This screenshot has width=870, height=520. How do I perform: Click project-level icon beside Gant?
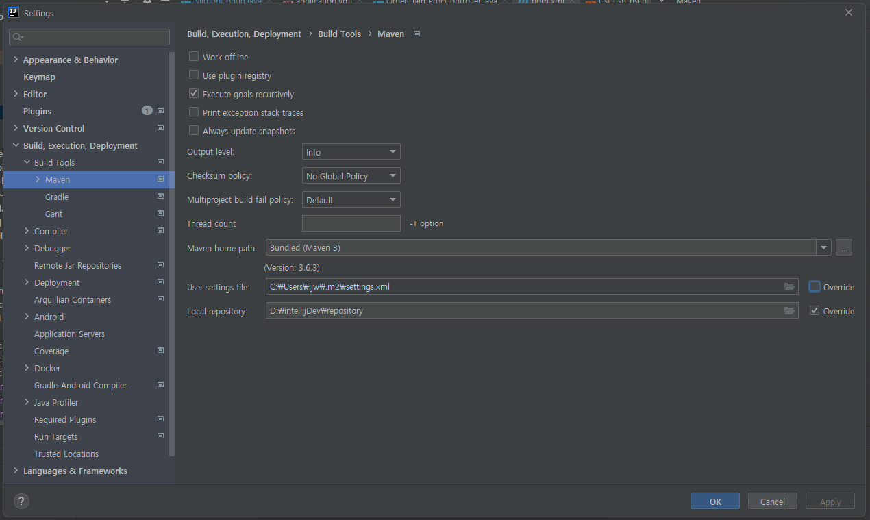click(x=160, y=213)
